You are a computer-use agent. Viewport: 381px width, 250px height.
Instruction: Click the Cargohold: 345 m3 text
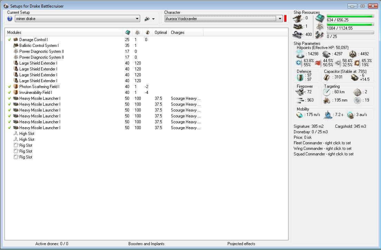point(350,126)
